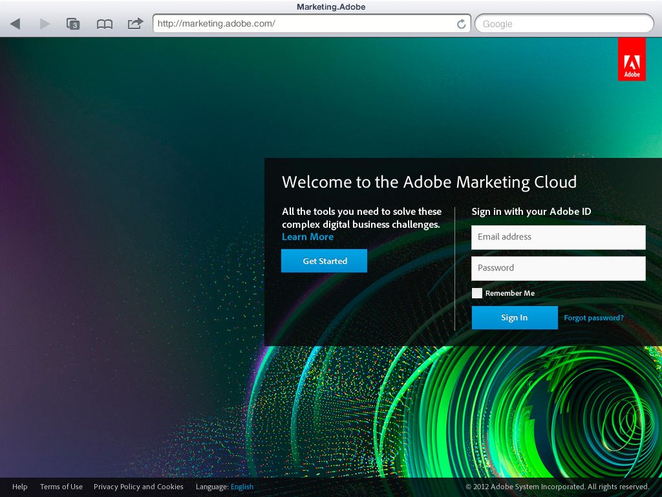Tap the share icon in toolbar

135,23
